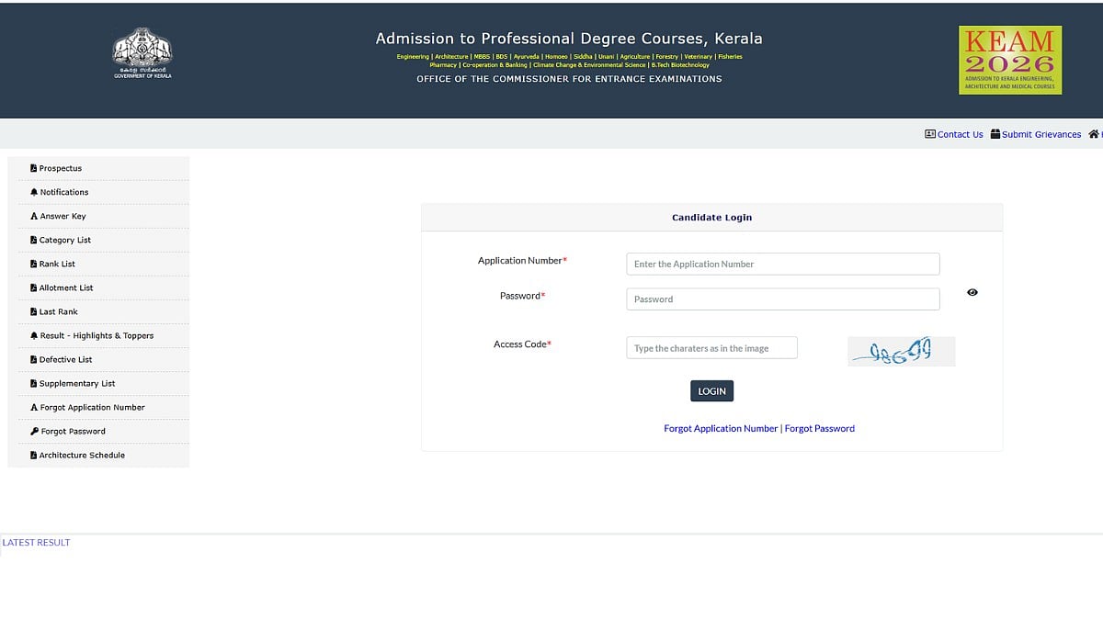Focus the Application Number input field
The width and height of the screenshot is (1103, 620).
pos(783,264)
